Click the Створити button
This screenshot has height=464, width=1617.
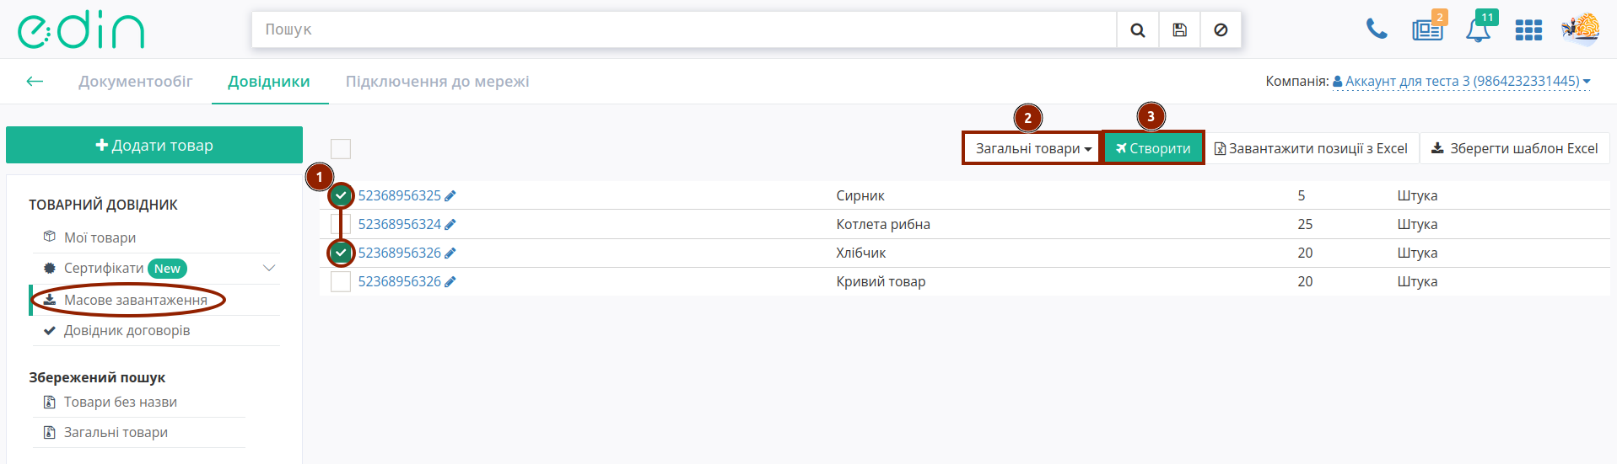1153,148
